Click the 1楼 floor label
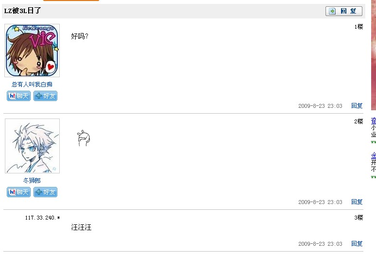The image size is (376, 255). click(x=359, y=27)
